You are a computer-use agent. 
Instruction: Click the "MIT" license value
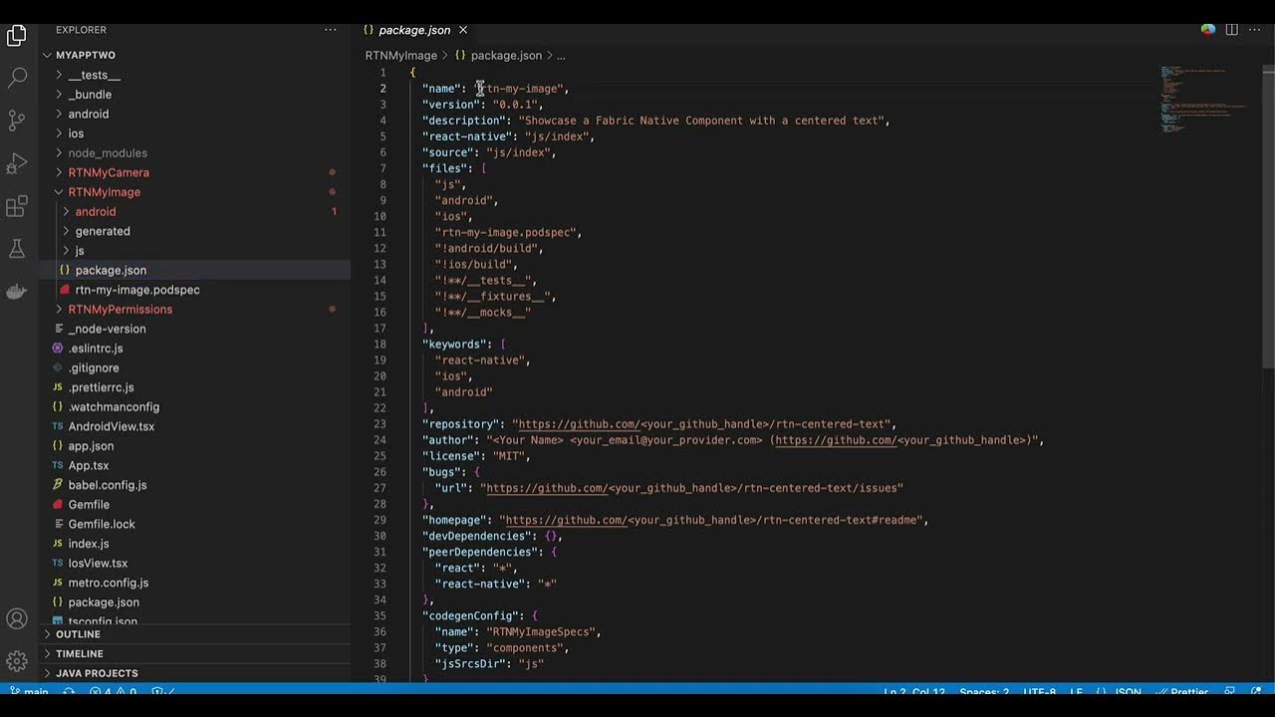coord(508,456)
